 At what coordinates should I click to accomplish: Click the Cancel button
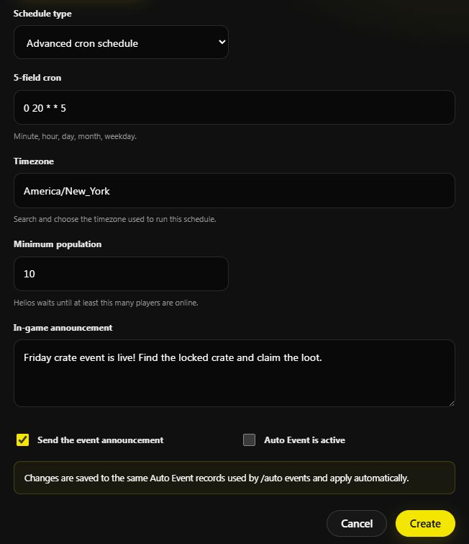pos(357,523)
